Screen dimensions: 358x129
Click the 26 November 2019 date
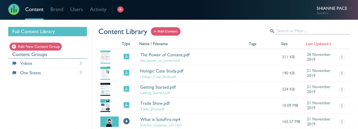[318, 57]
